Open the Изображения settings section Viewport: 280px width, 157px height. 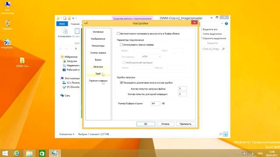click(98, 39)
